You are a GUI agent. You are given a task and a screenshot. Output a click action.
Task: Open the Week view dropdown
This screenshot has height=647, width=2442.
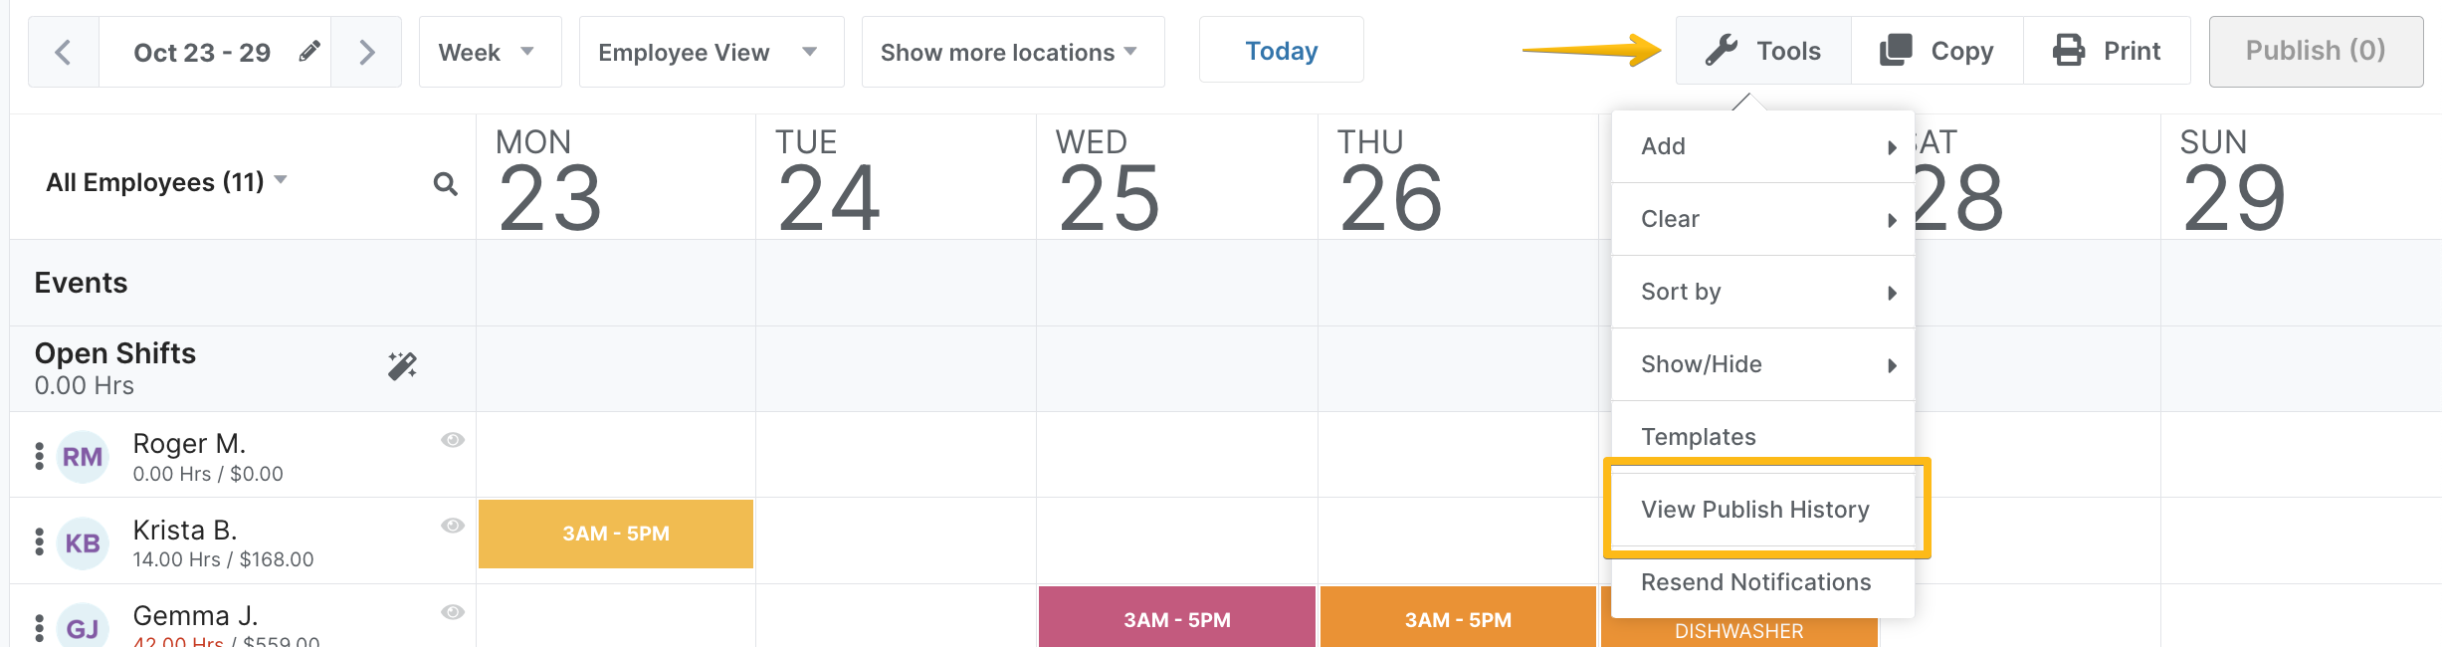pyautogui.click(x=489, y=52)
